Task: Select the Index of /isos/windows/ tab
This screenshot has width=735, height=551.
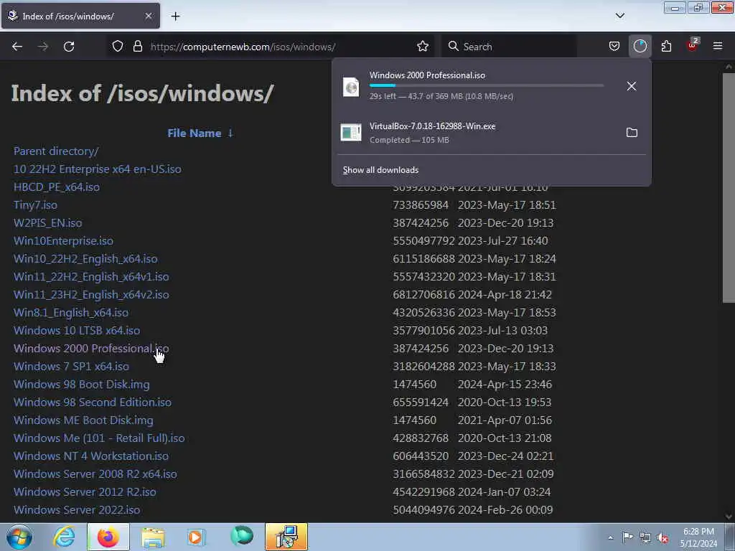Action: [80, 16]
